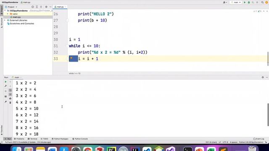The height and width of the screenshot is (151, 269).
Task: Open Project panel settings gear
Action: point(46,7)
